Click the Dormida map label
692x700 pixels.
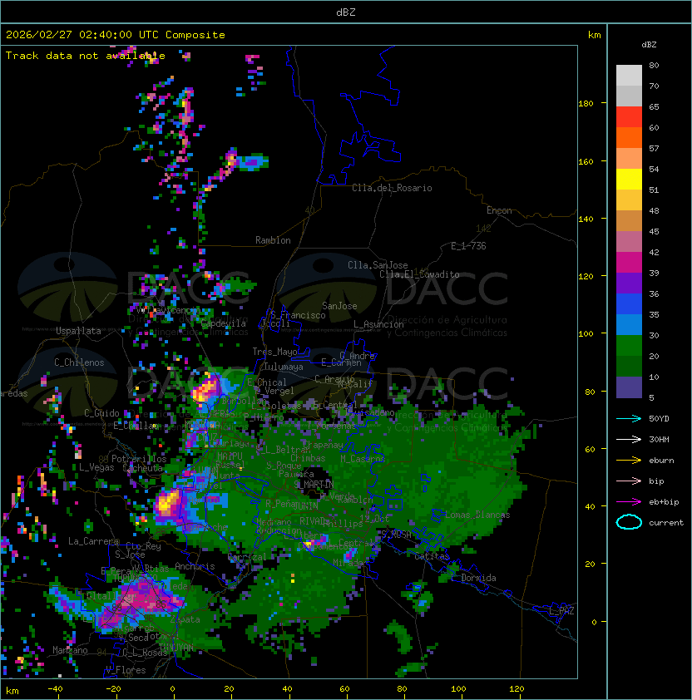pyautogui.click(x=478, y=578)
